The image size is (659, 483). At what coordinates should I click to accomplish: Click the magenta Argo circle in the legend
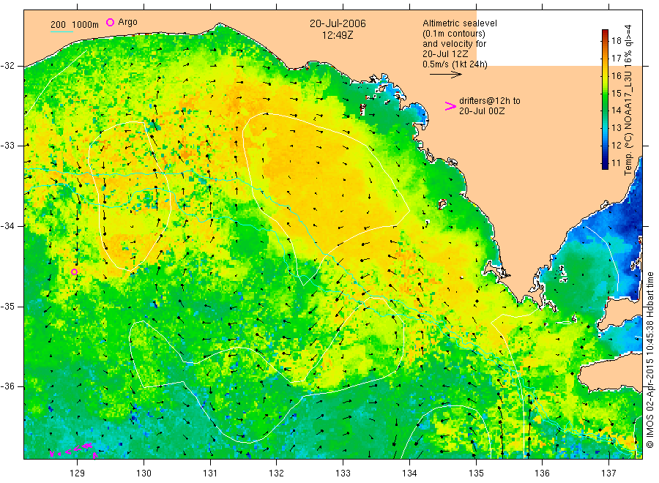pos(110,22)
